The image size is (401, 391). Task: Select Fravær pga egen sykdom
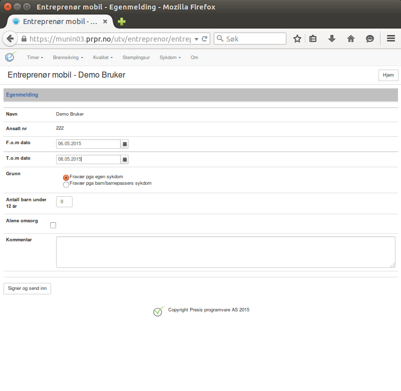pos(66,177)
